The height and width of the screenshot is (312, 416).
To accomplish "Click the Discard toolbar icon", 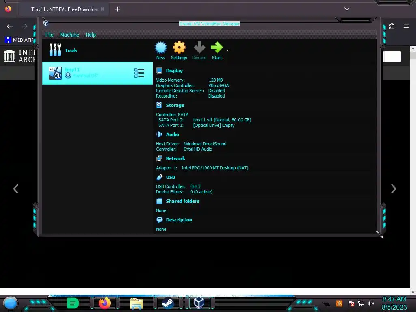I will pyautogui.click(x=199, y=50).
